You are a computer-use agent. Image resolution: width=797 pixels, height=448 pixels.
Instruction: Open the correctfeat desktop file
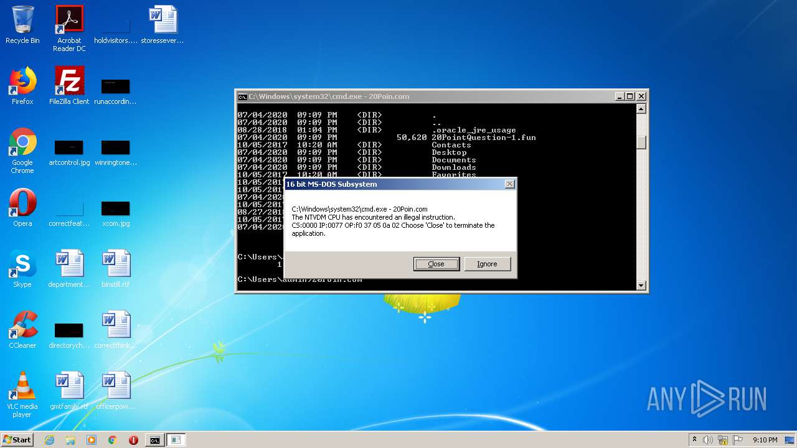click(69, 213)
